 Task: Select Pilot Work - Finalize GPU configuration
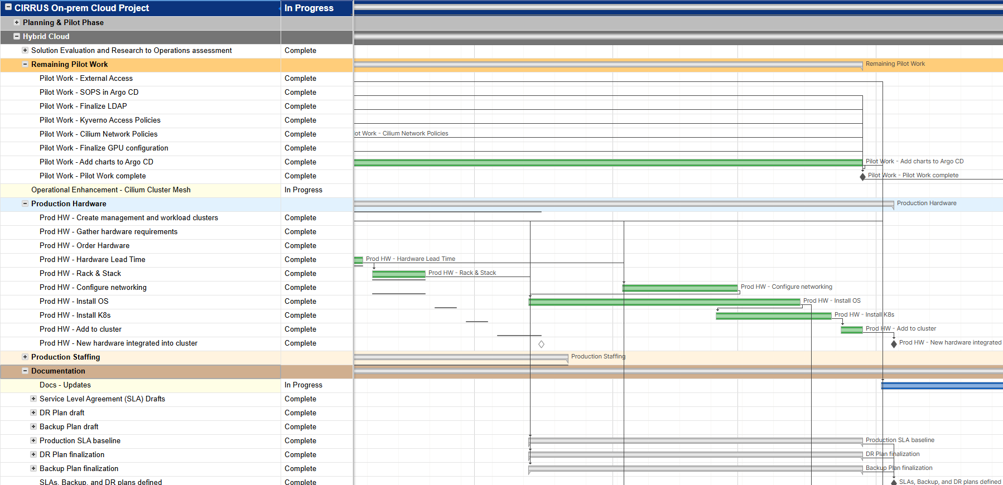point(104,148)
